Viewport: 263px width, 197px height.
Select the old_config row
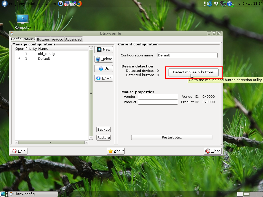(51, 54)
